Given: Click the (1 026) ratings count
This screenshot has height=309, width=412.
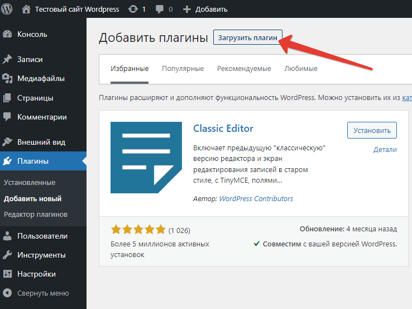Looking at the screenshot, I should point(179,231).
